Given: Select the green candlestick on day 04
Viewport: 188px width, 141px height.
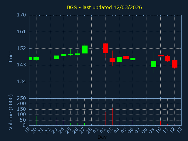Looking at the screenshot, I should pyautogui.click(x=119, y=60).
